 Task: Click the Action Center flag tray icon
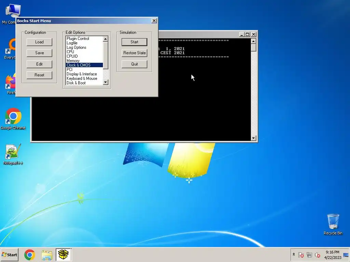[x=301, y=254]
